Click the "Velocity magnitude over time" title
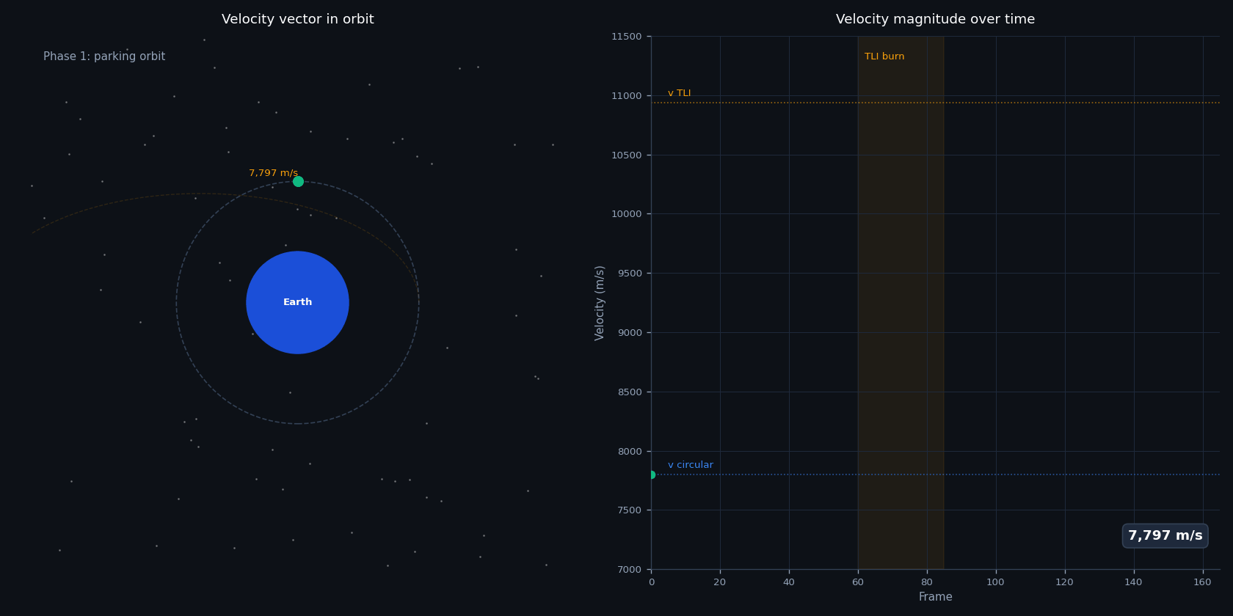The height and width of the screenshot is (616, 1233). (x=935, y=20)
